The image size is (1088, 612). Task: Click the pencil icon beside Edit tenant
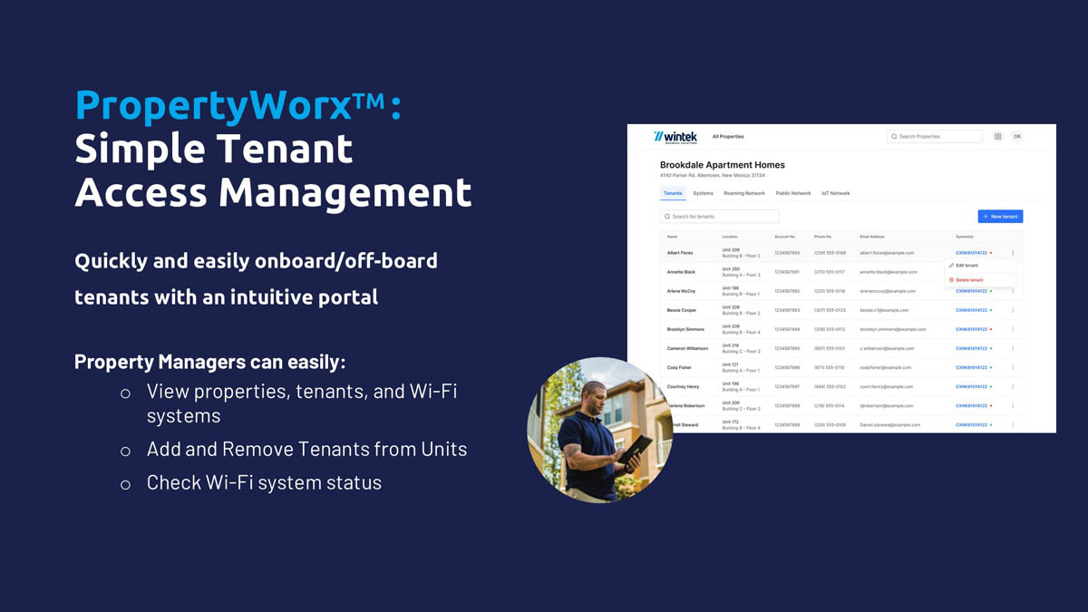pyautogui.click(x=952, y=266)
